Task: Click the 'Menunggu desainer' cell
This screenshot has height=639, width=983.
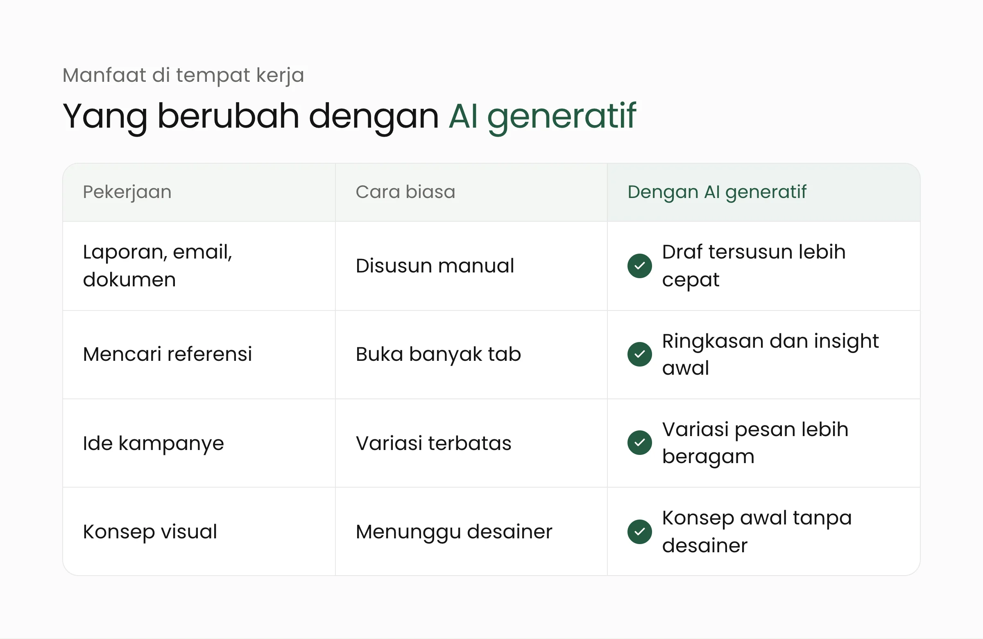Action: coord(471,531)
